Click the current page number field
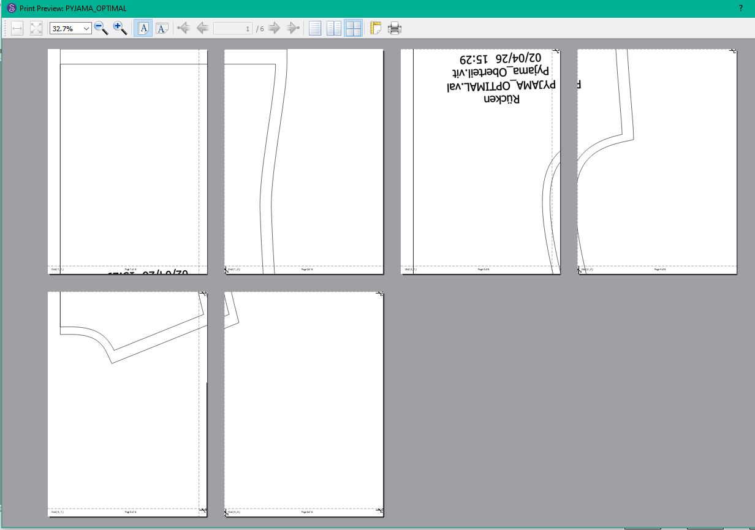 pyautogui.click(x=232, y=29)
